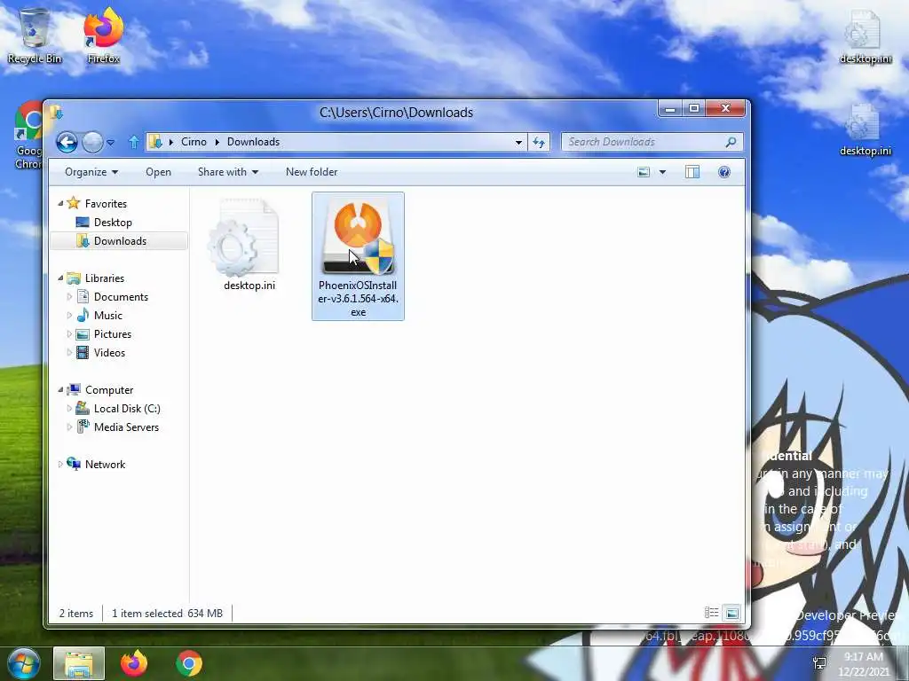Select Downloads in the address breadcrumb
The width and height of the screenshot is (909, 681).
(253, 142)
